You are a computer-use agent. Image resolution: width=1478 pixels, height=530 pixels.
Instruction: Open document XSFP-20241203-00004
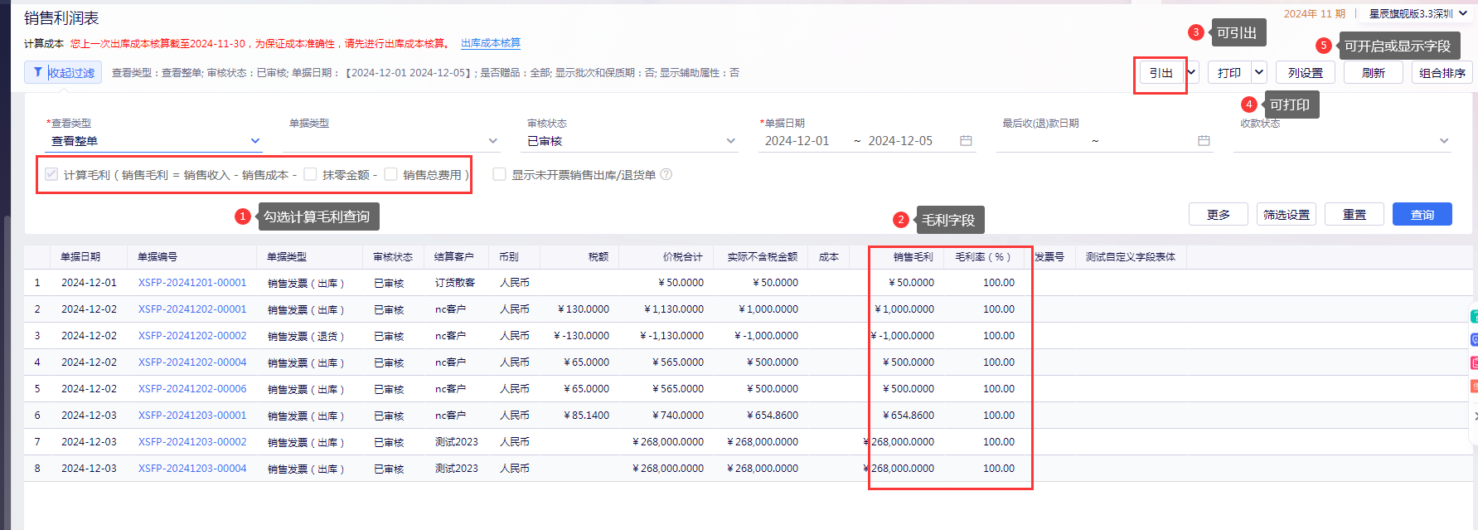(192, 469)
